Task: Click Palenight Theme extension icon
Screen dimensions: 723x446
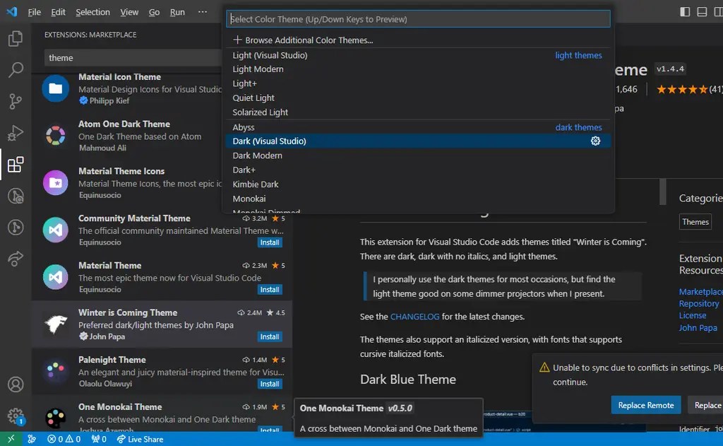Action: (55, 371)
